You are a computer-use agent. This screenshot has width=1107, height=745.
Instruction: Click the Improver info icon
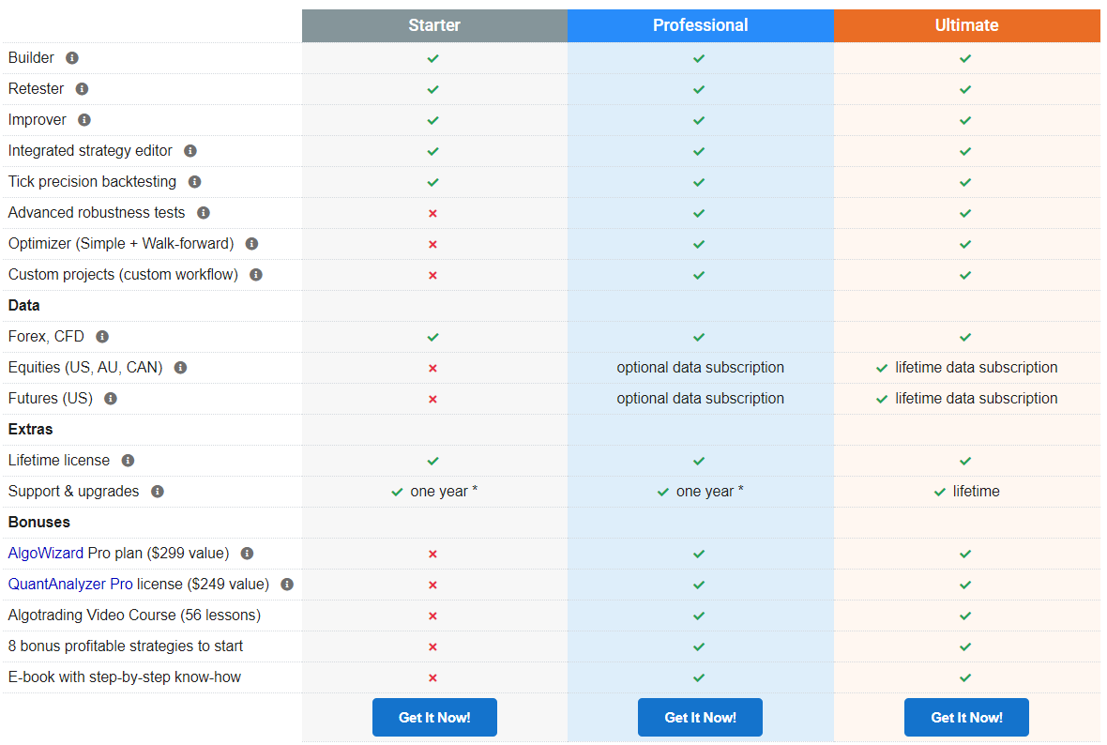(84, 120)
